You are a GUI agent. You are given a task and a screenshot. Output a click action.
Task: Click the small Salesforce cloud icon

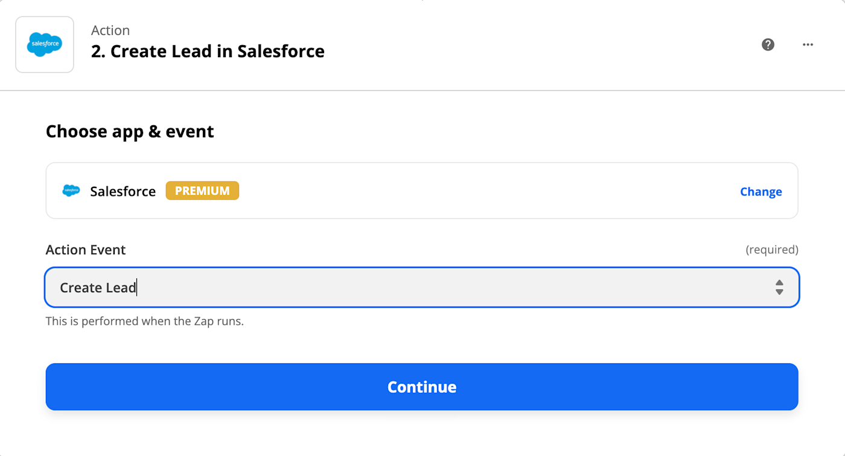(x=71, y=191)
